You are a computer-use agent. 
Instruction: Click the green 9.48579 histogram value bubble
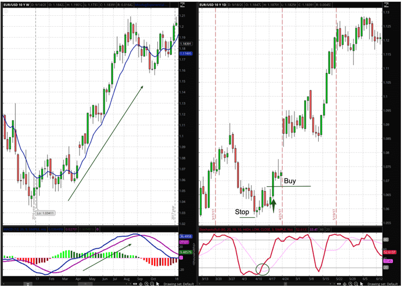(x=185, y=253)
